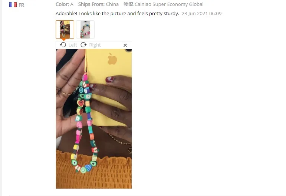Click the orange pointer beneath selected thumbnail
This screenshot has height=196, width=286.
coord(63,40)
